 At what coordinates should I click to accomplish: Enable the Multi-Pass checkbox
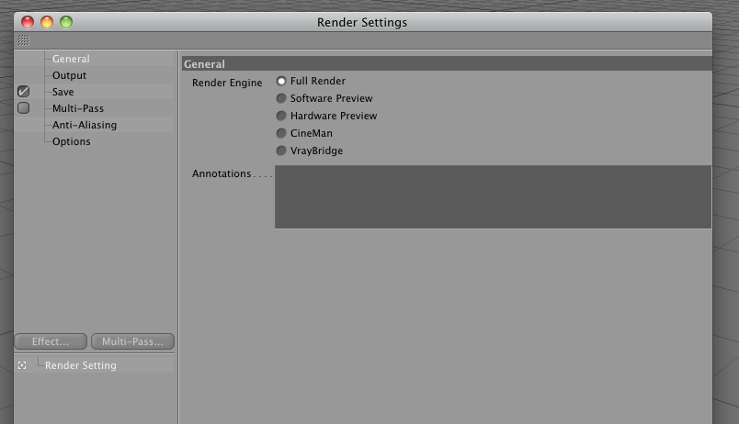click(24, 108)
